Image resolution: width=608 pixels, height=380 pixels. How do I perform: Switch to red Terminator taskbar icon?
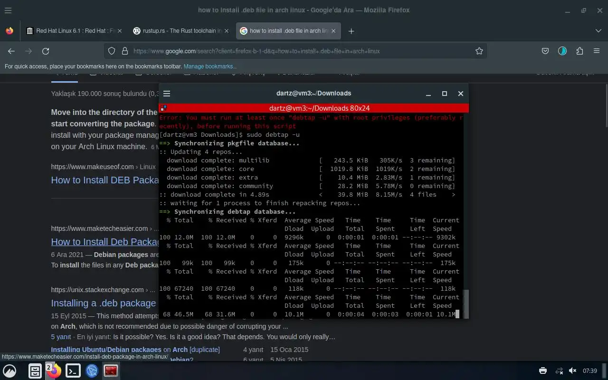click(x=111, y=371)
